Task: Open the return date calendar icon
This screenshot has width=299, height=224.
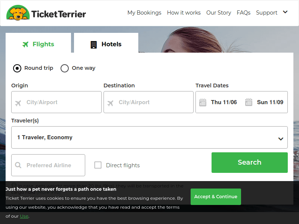Action: [x=249, y=102]
